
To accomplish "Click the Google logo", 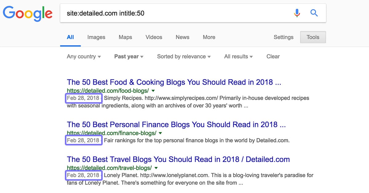I will [x=28, y=14].
